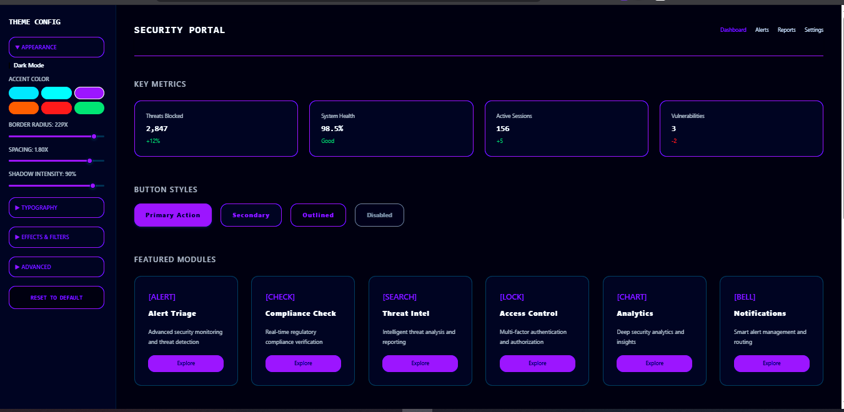Explore the Analytics module

click(654, 363)
